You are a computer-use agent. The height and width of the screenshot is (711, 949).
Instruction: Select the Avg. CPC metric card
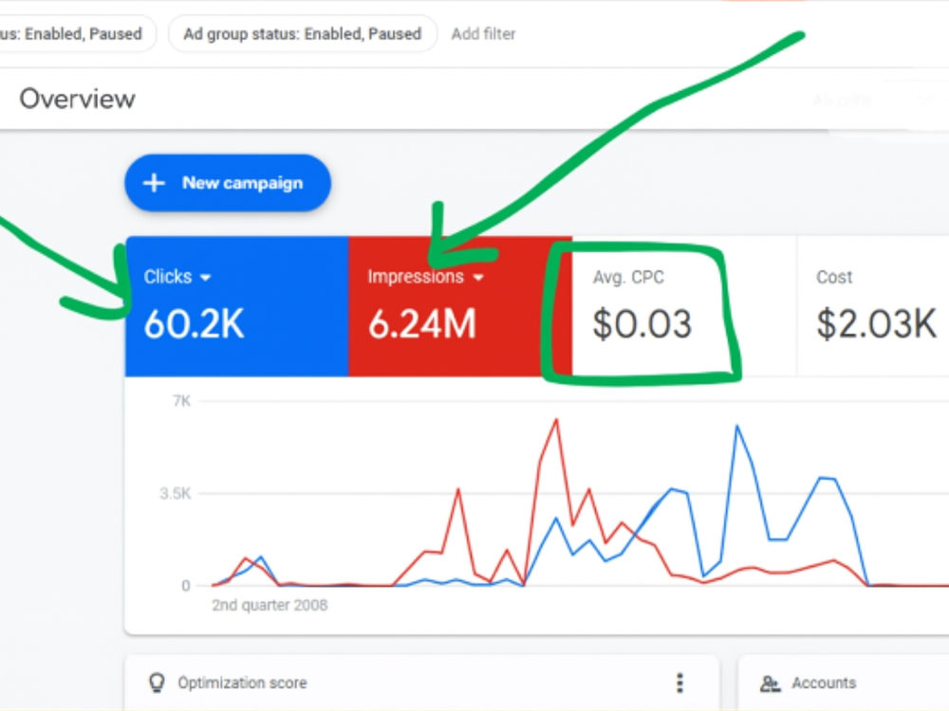684,306
